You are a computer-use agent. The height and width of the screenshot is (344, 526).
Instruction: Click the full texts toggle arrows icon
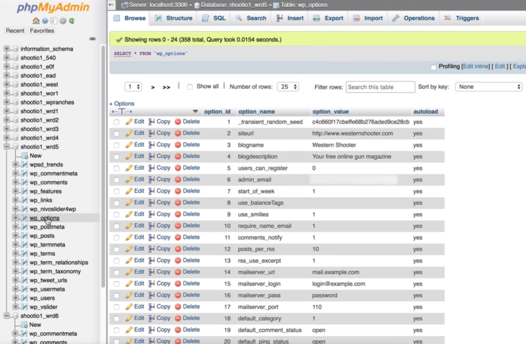[122, 112]
